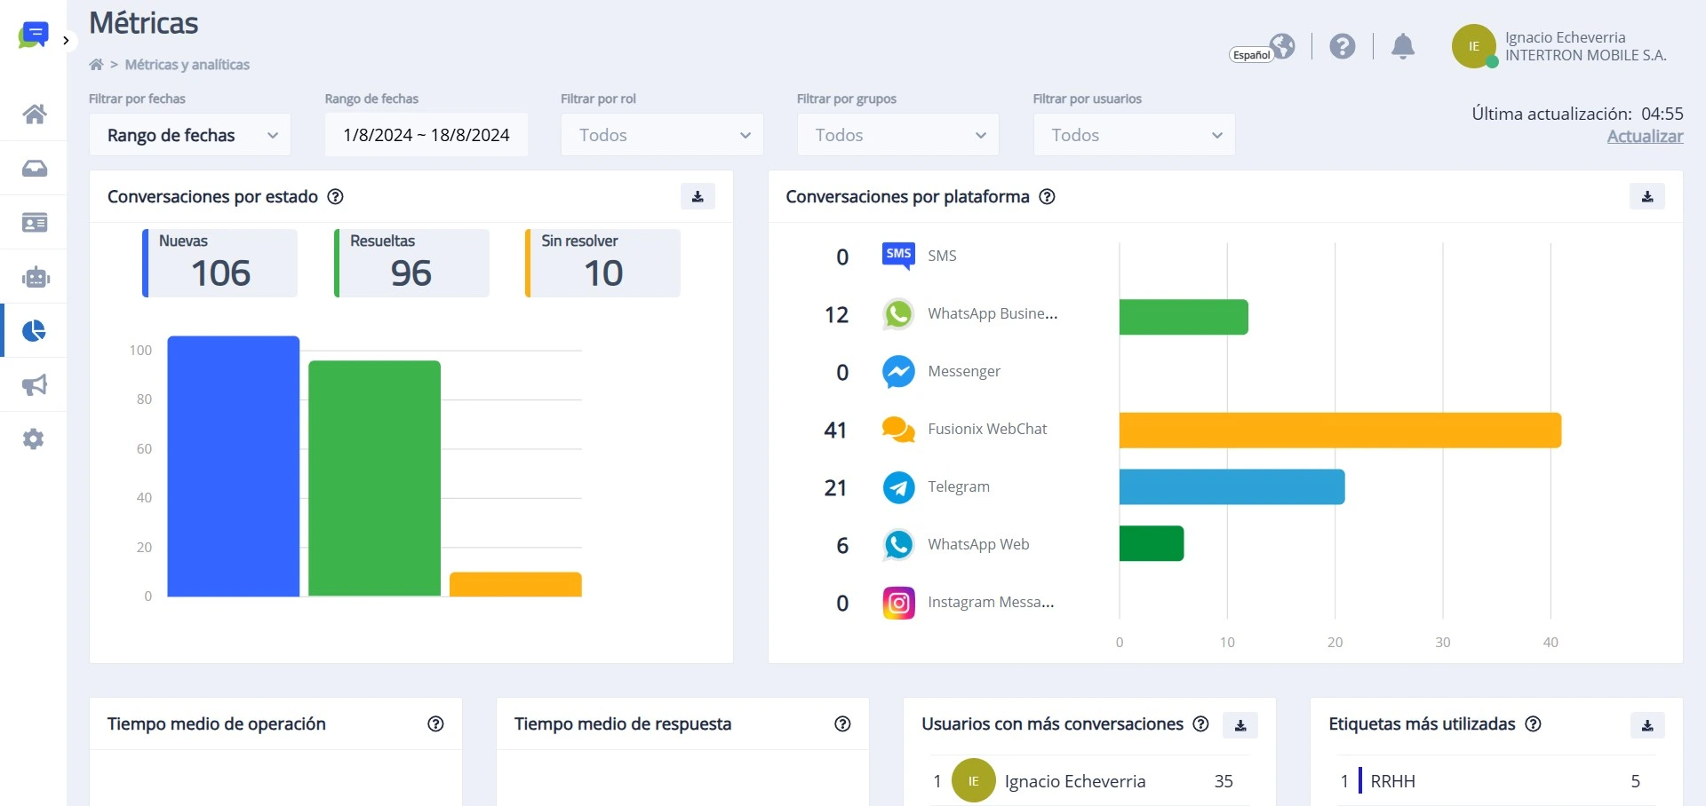Open the home icon in the sidebar
This screenshot has height=806, width=1706.
tap(34, 114)
